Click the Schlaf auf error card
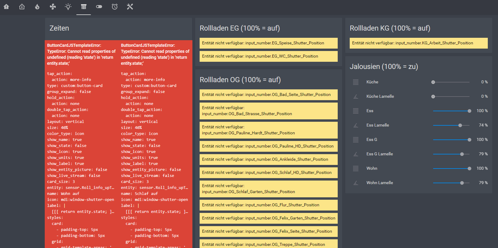The image size is (498, 248). (155, 144)
